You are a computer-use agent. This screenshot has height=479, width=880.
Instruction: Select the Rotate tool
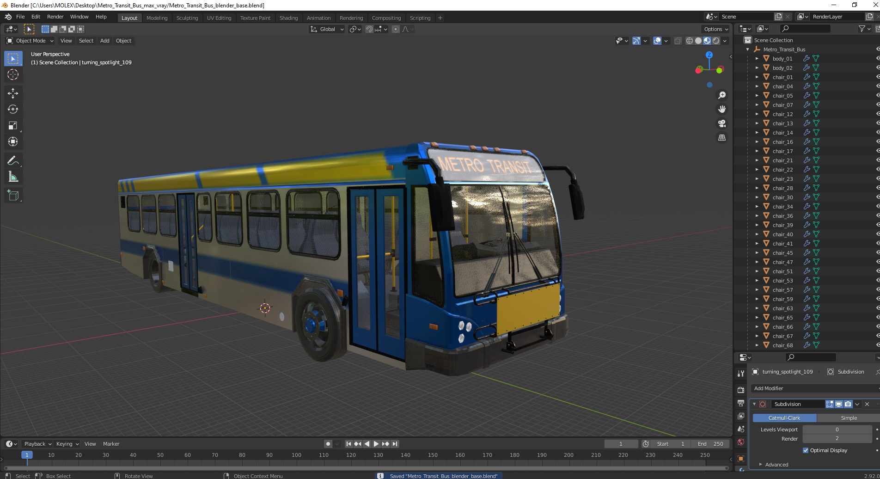13,110
